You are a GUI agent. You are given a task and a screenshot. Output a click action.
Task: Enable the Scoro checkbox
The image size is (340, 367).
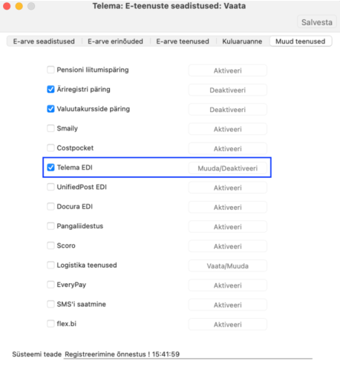[50, 245]
